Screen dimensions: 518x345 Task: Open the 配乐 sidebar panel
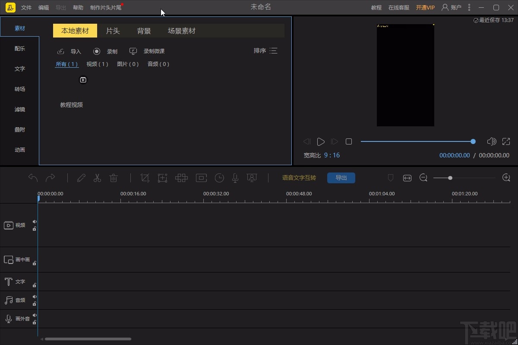click(x=20, y=49)
